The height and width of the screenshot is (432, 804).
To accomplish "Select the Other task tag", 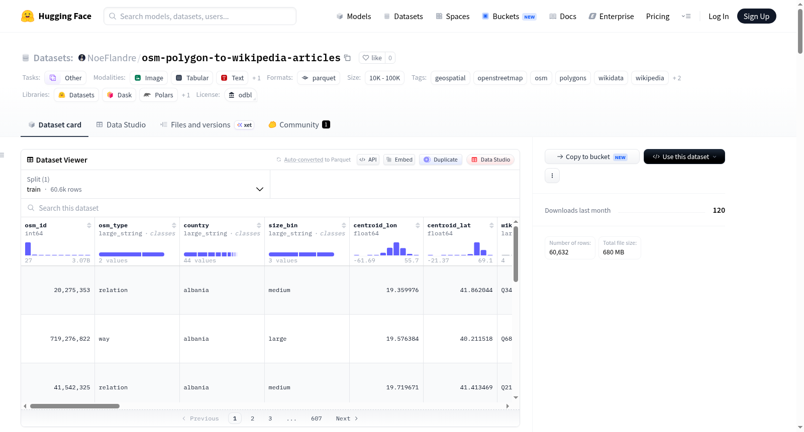I will (65, 78).
